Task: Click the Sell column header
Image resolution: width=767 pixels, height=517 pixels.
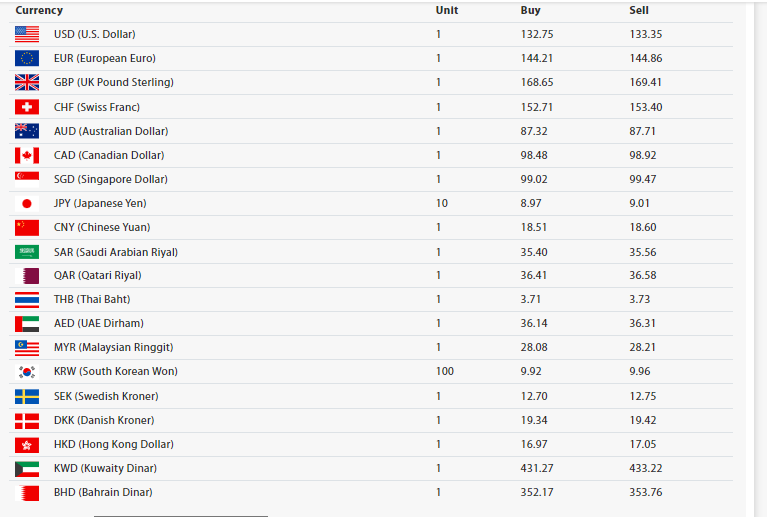Action: point(639,10)
